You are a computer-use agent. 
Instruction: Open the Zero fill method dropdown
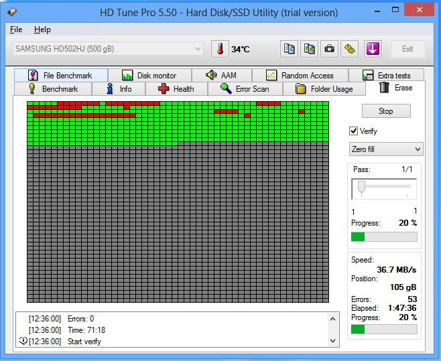(x=386, y=149)
